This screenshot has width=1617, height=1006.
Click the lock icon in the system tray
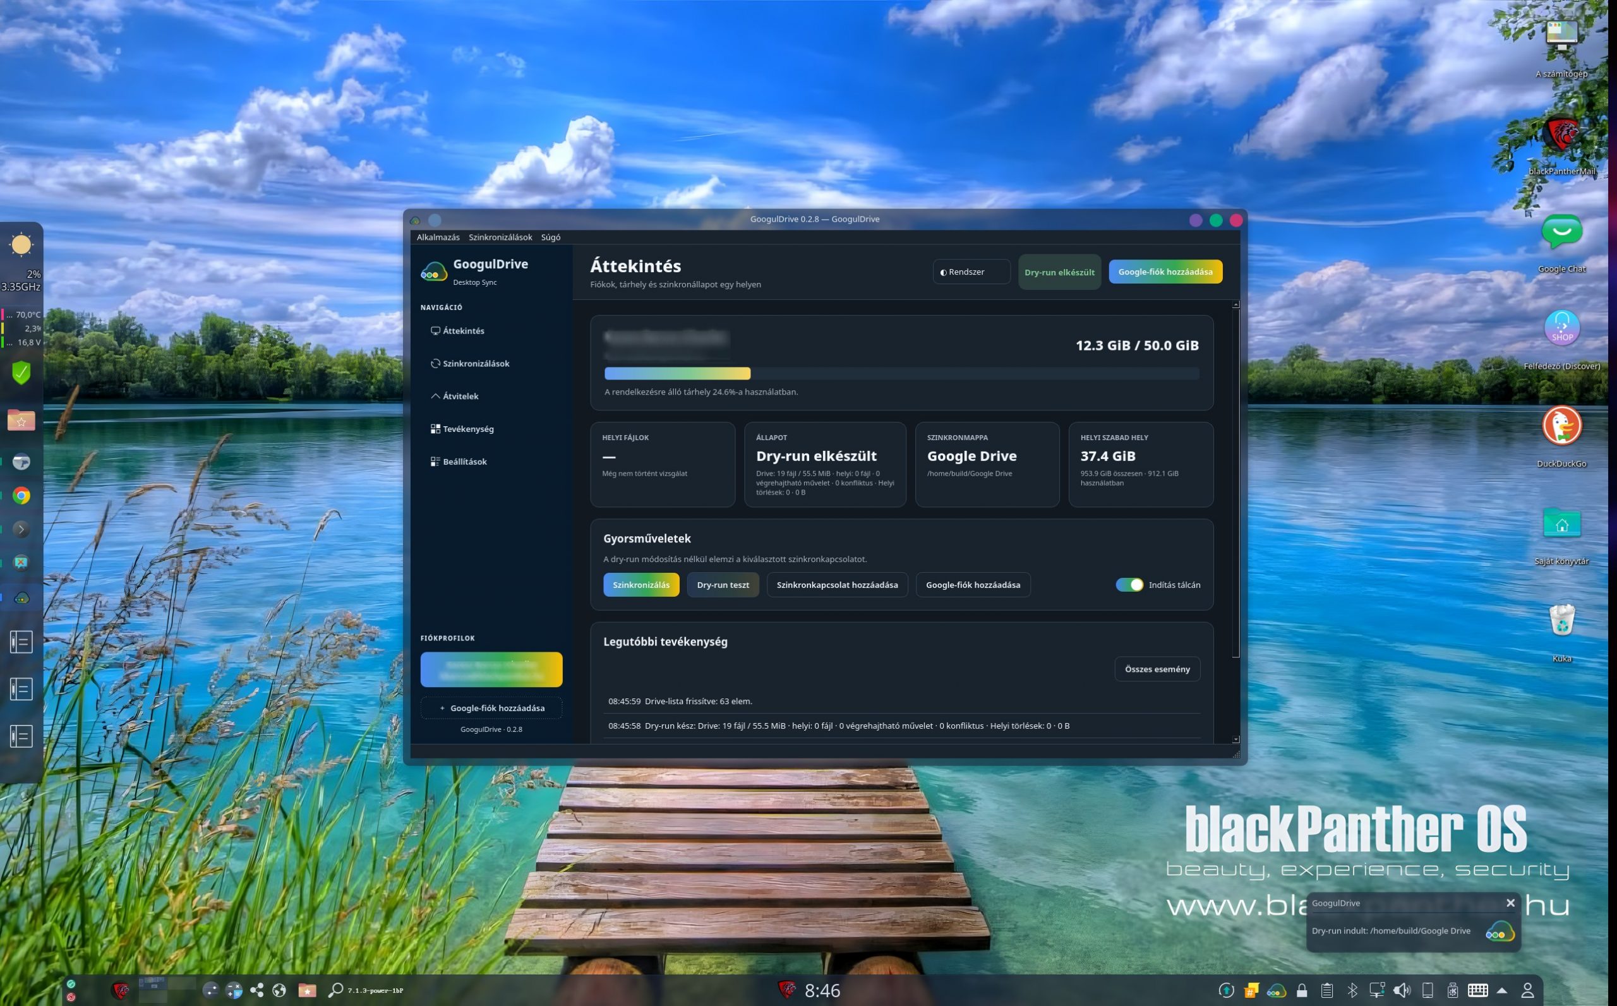point(1302,991)
